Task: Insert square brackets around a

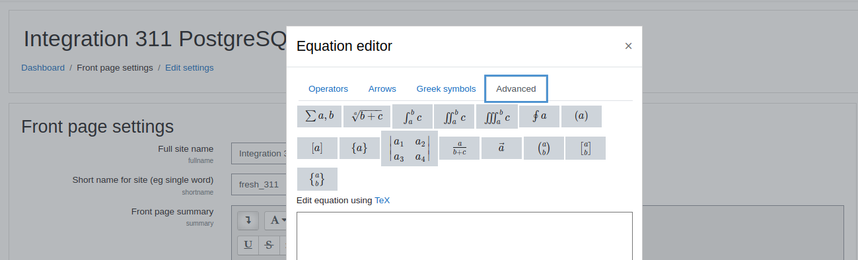Action: [x=317, y=148]
